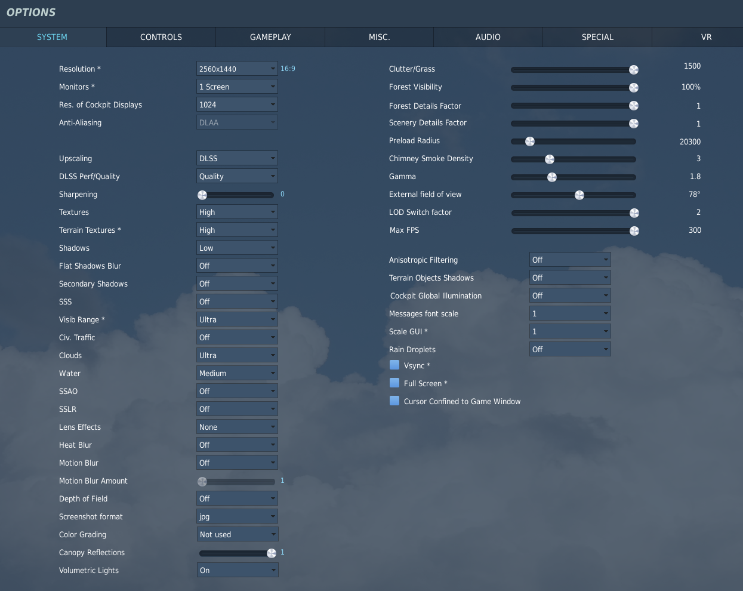The image size is (743, 591).
Task: Click the Forest Details Factor slider handle
Action: [634, 106]
